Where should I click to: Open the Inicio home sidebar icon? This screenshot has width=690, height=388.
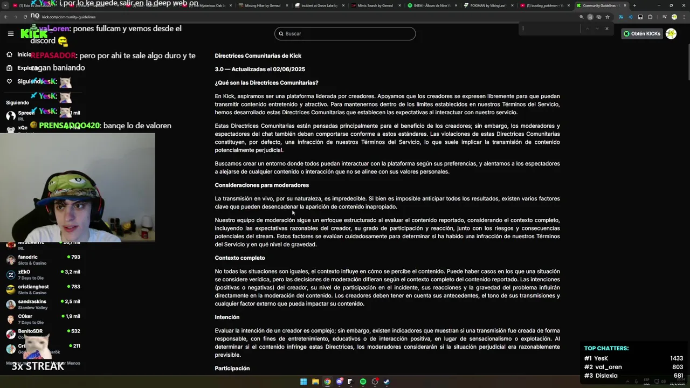coord(9,54)
